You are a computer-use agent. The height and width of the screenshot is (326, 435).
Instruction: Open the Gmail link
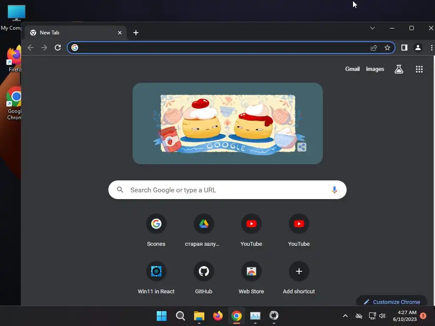(x=352, y=69)
